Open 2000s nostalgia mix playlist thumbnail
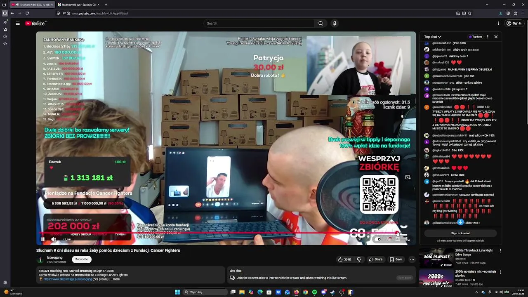 click(436, 278)
